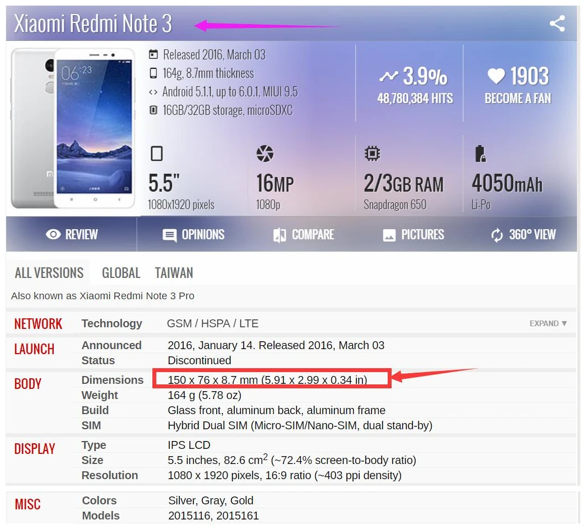Click the display size icon above 5.5"
The width and height of the screenshot is (586, 529).
pos(157,154)
